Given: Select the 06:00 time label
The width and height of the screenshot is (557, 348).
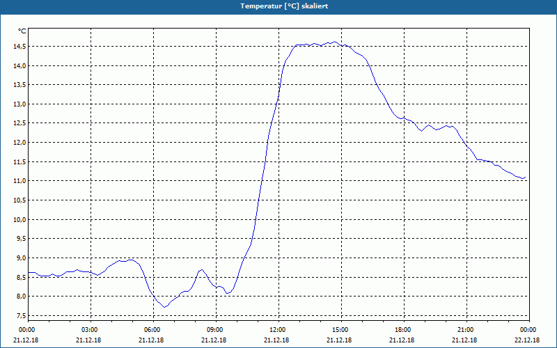Looking at the screenshot, I should click(152, 330).
